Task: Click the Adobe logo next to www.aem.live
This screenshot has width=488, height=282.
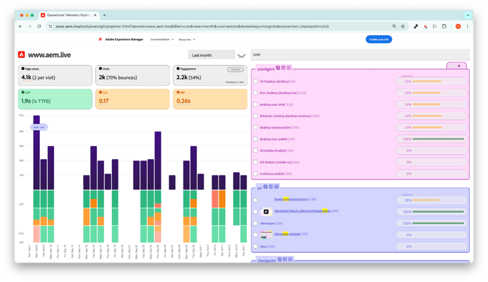Action: pos(22,55)
